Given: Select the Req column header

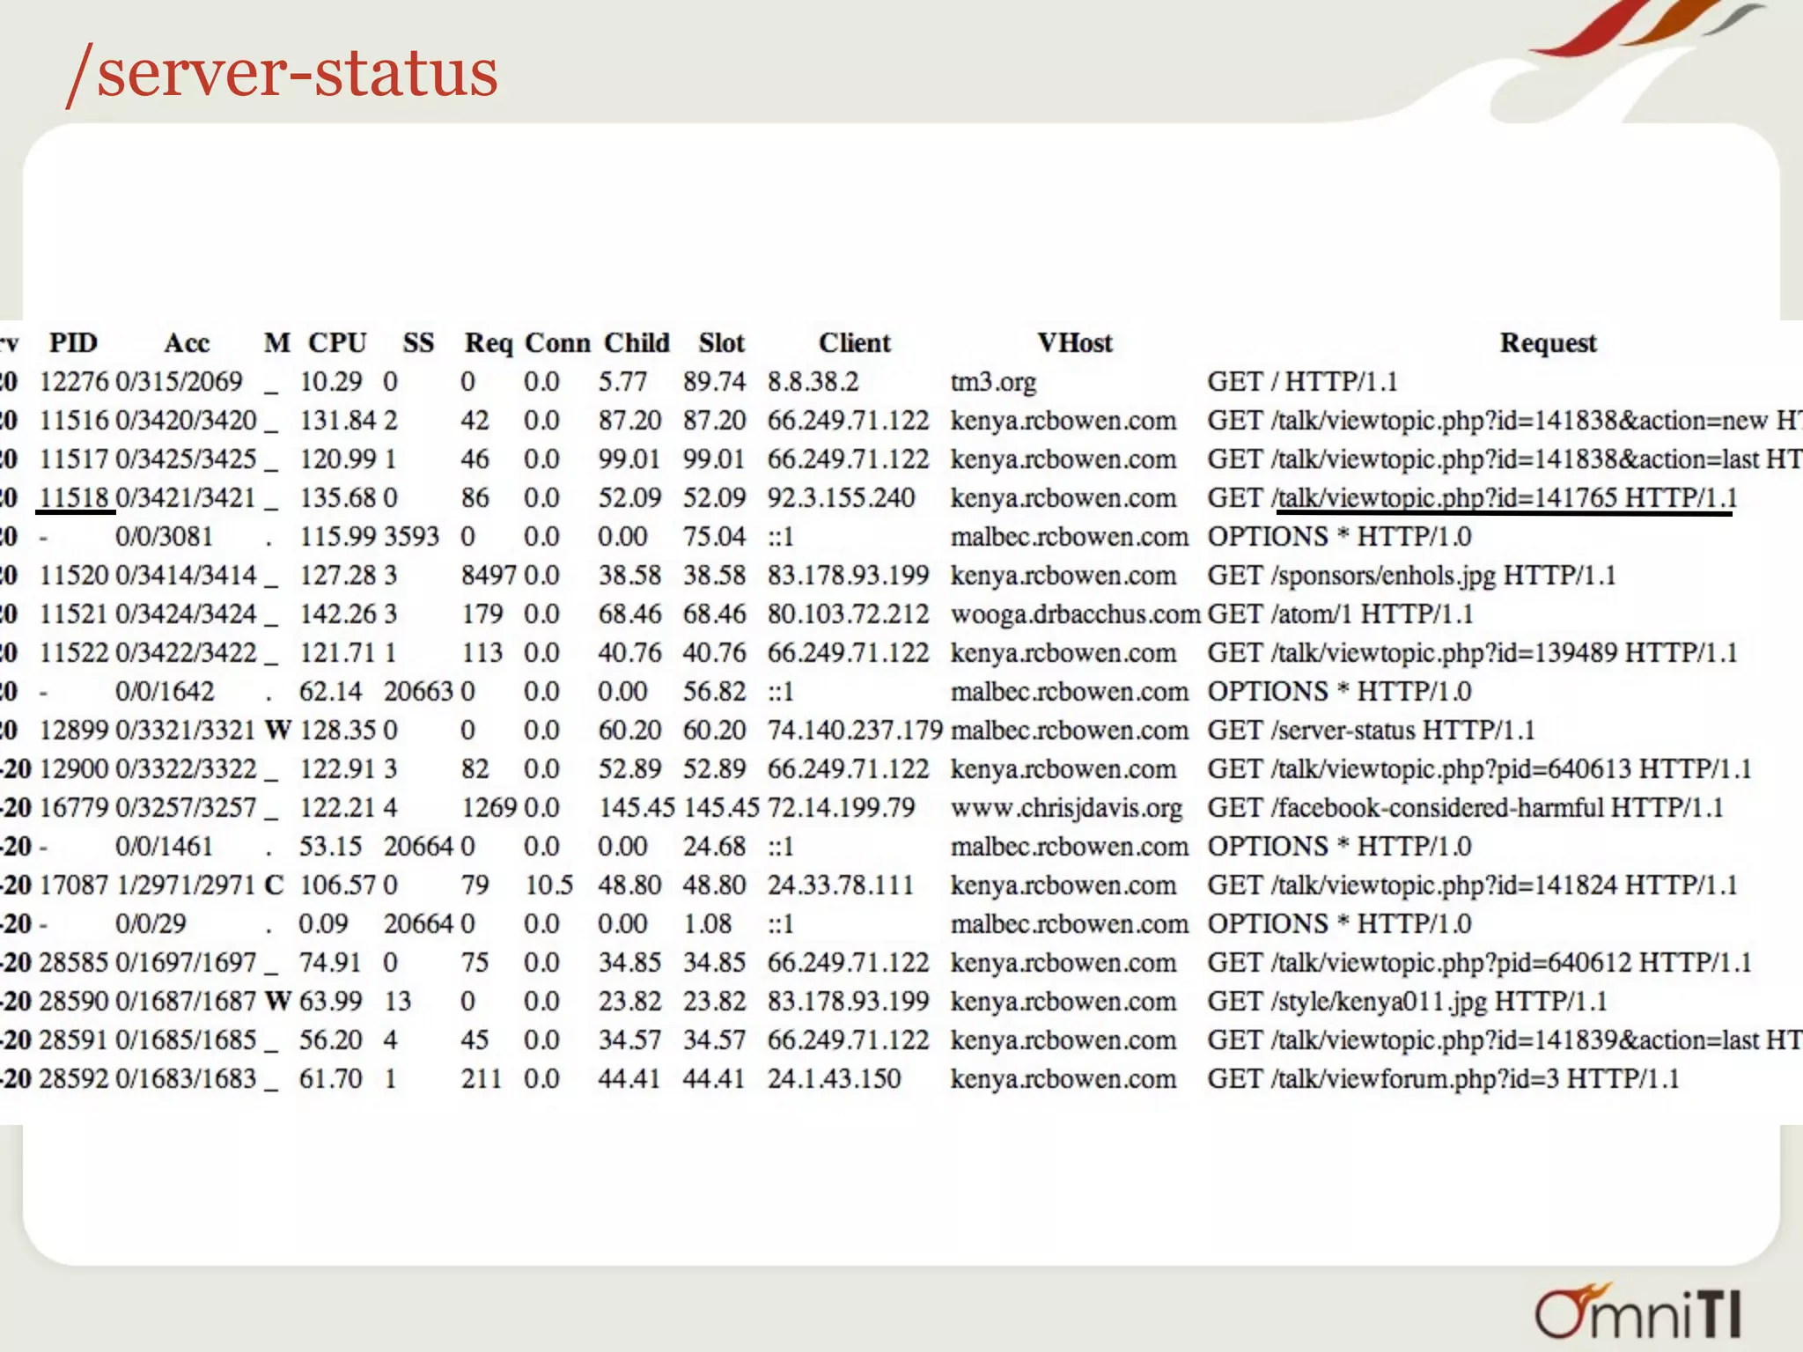Looking at the screenshot, I should 489,343.
